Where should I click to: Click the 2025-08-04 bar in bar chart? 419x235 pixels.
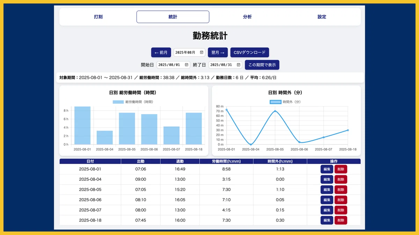click(x=105, y=138)
